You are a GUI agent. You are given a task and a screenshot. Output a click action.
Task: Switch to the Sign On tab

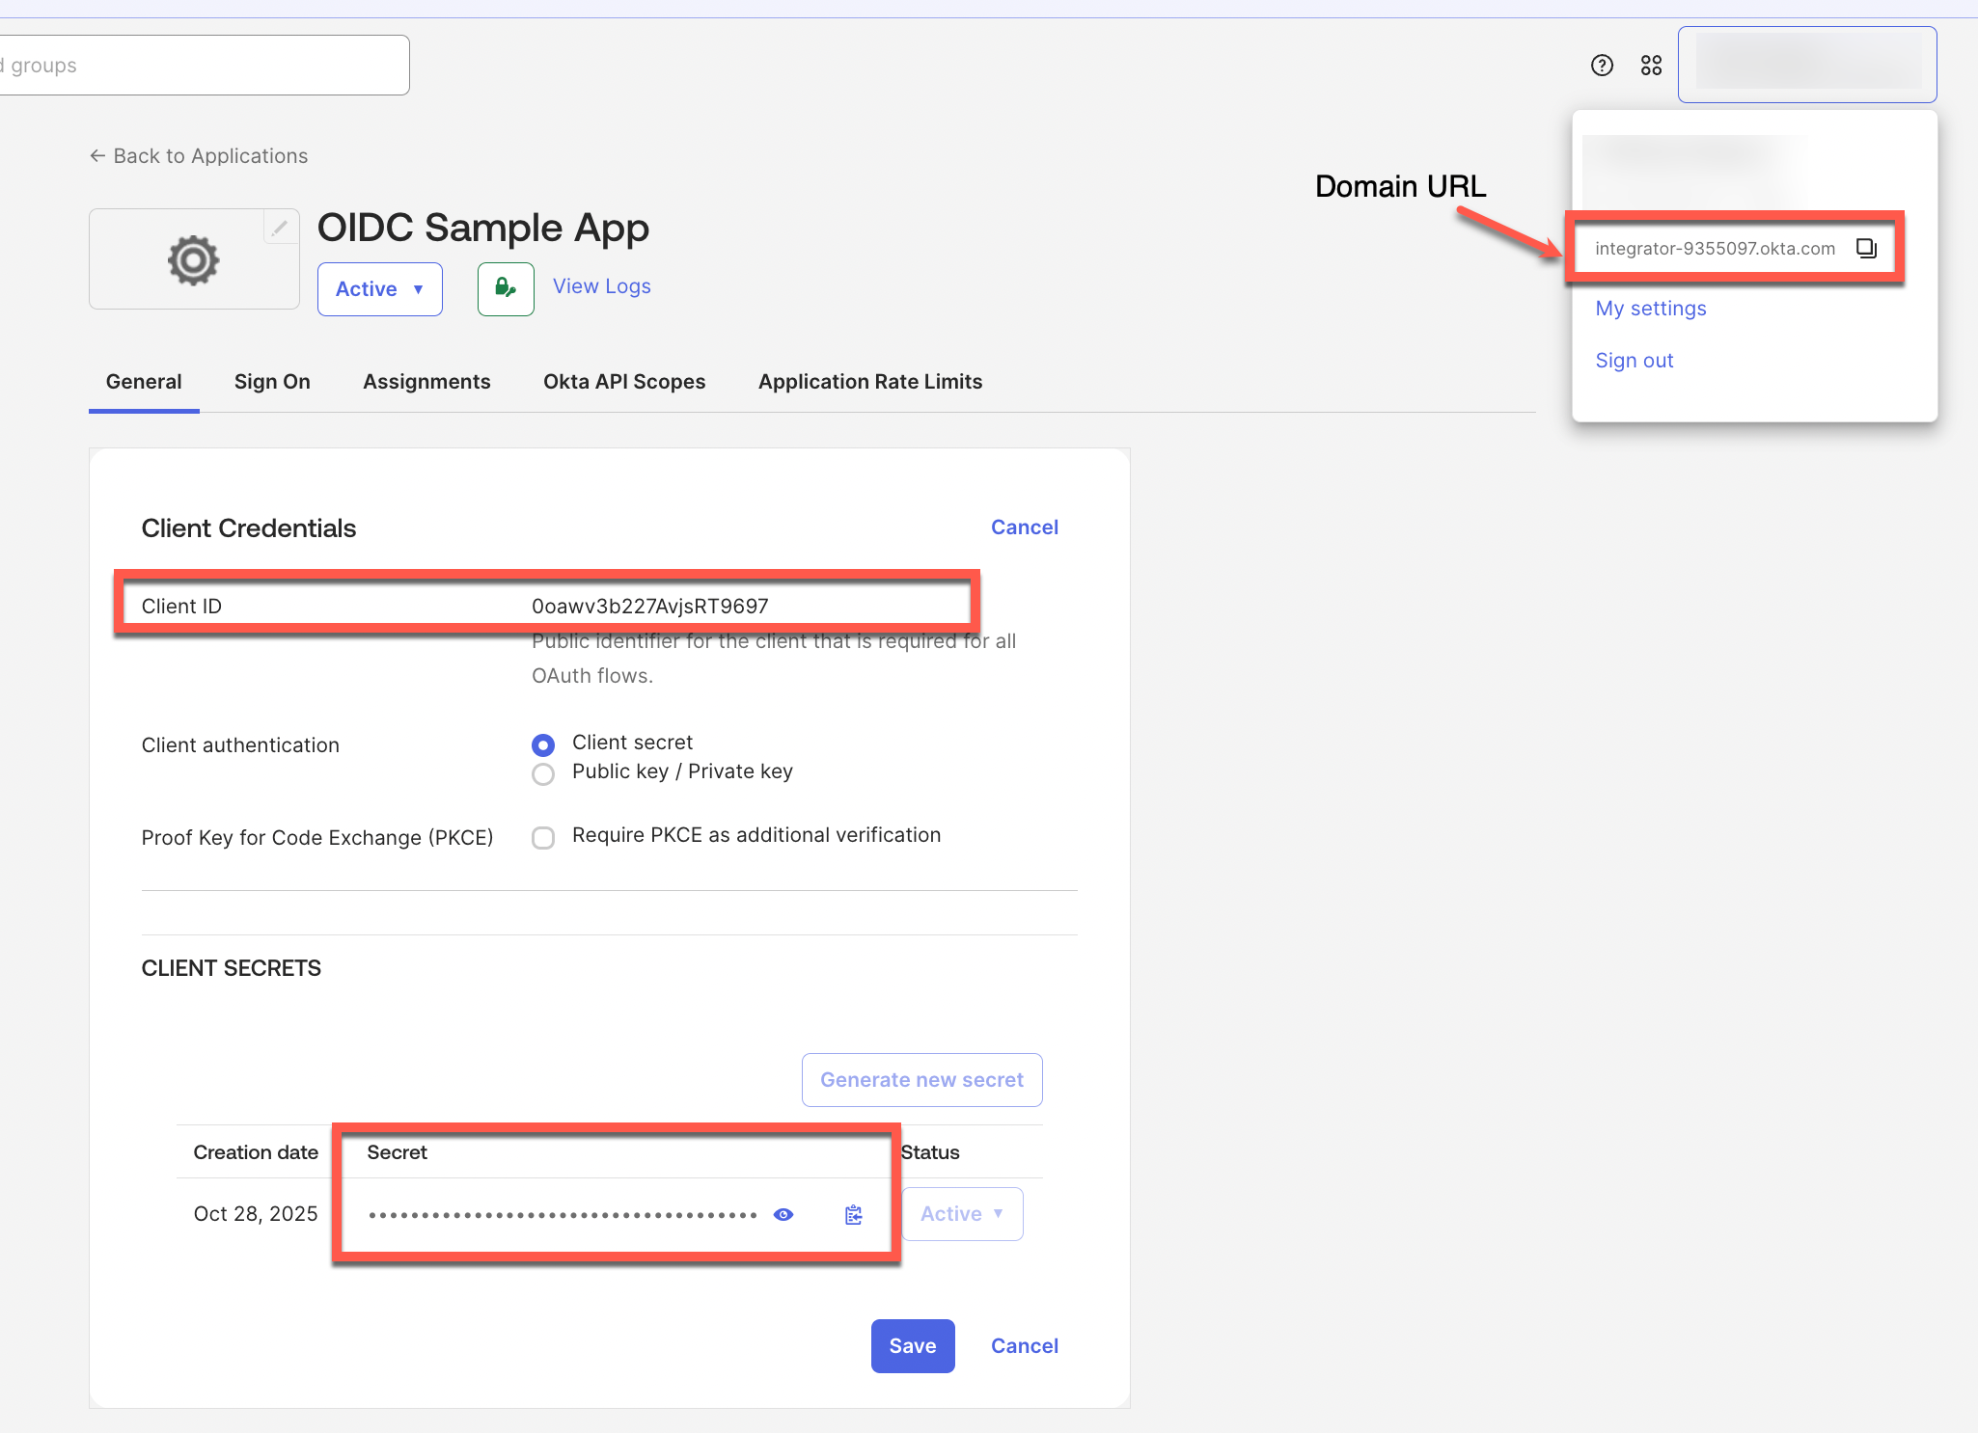[x=272, y=382]
